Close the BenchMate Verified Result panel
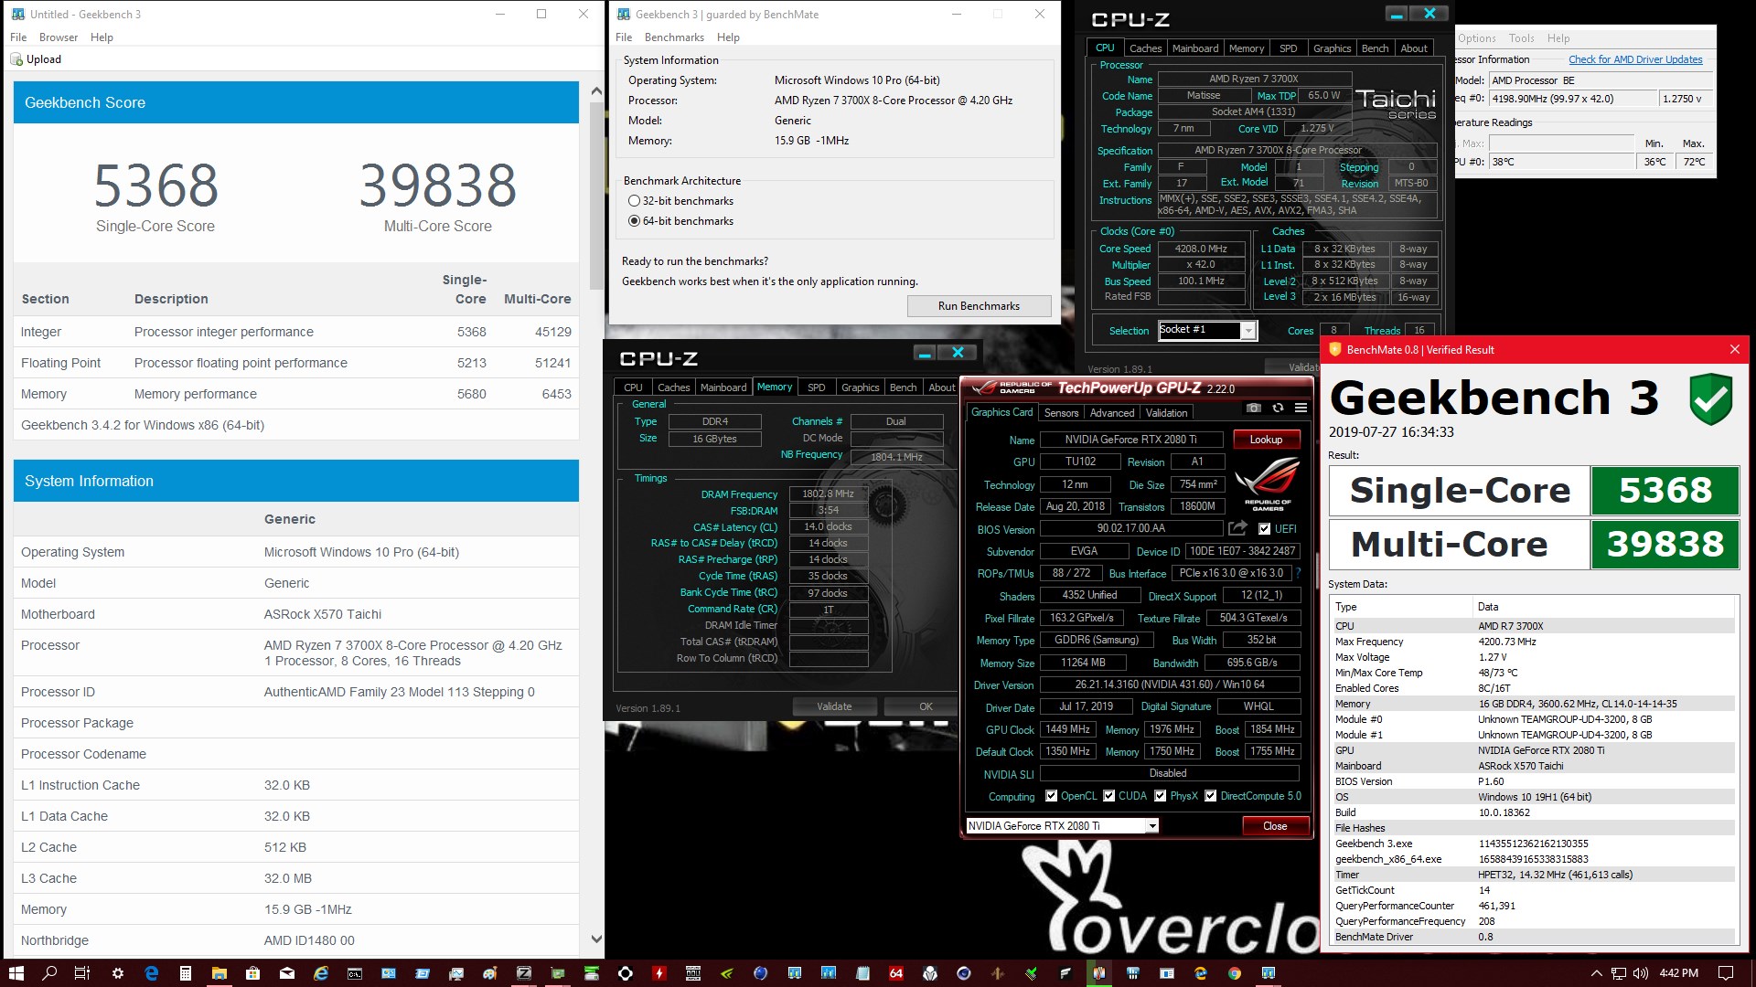This screenshot has width=1756, height=987. point(1734,349)
